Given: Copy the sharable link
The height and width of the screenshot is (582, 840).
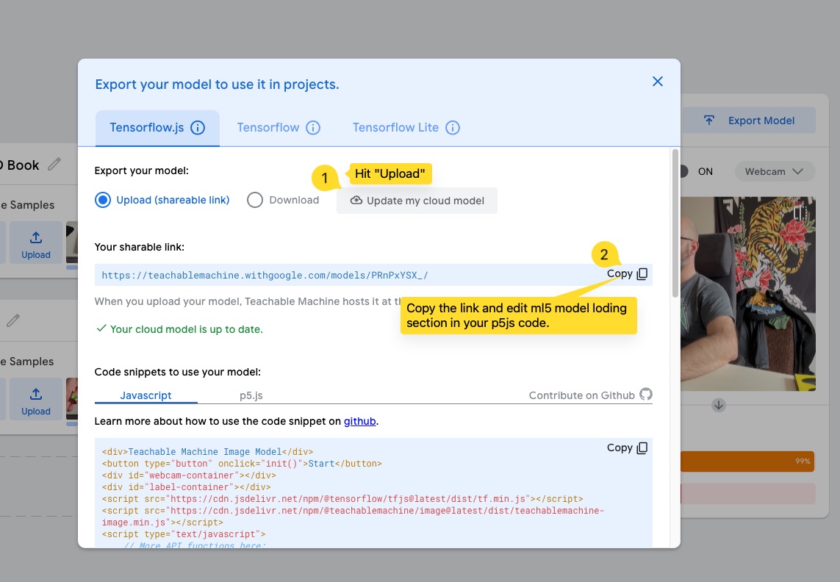Looking at the screenshot, I should click(627, 274).
